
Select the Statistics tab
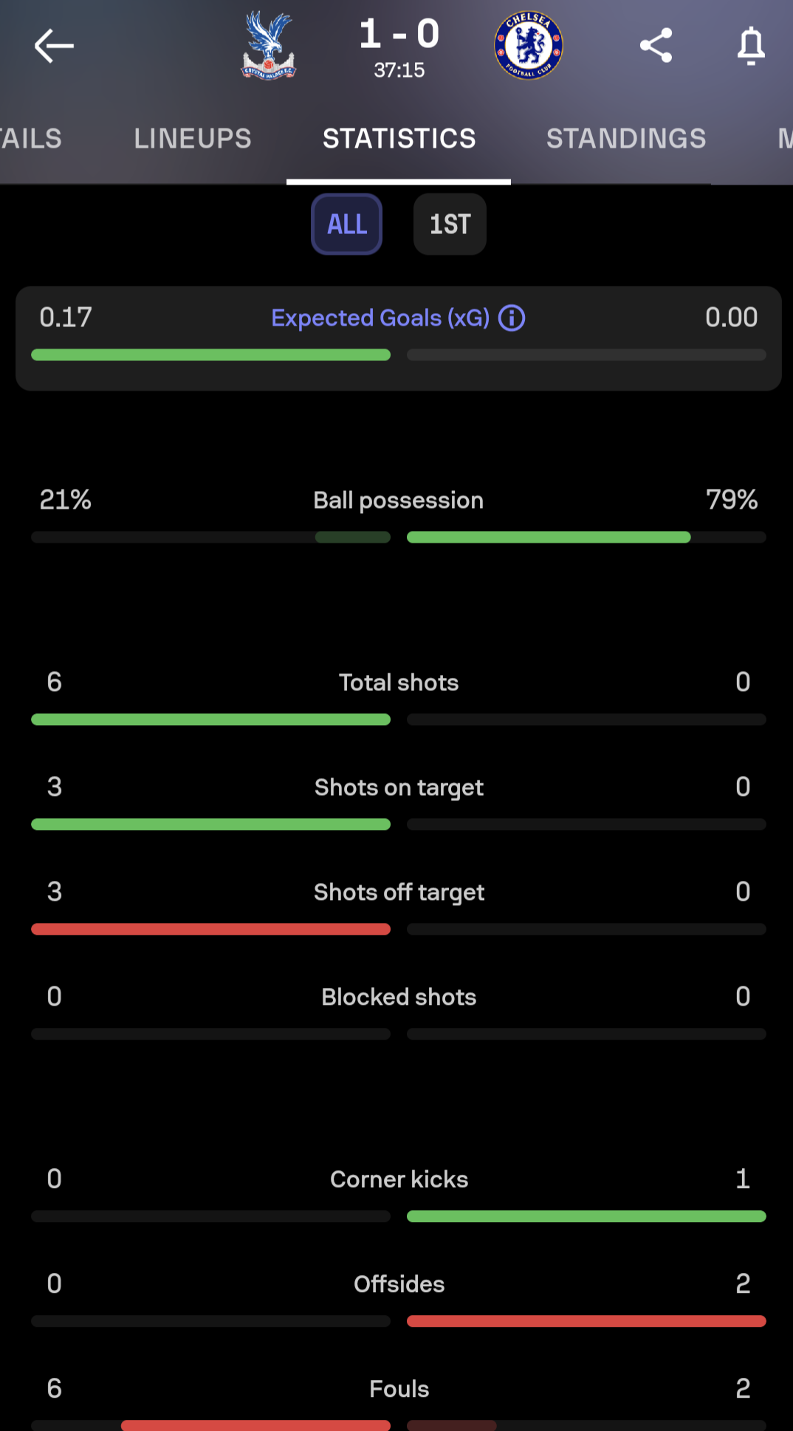coord(399,139)
